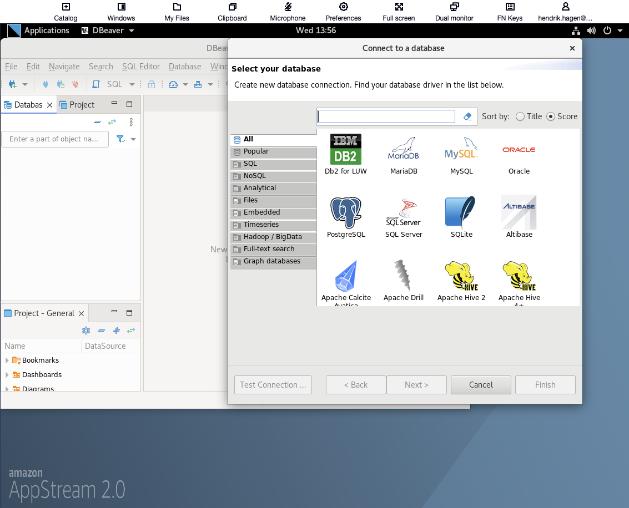This screenshot has height=508, width=629.
Task: Select the MariaDB seal icon
Action: (x=403, y=150)
